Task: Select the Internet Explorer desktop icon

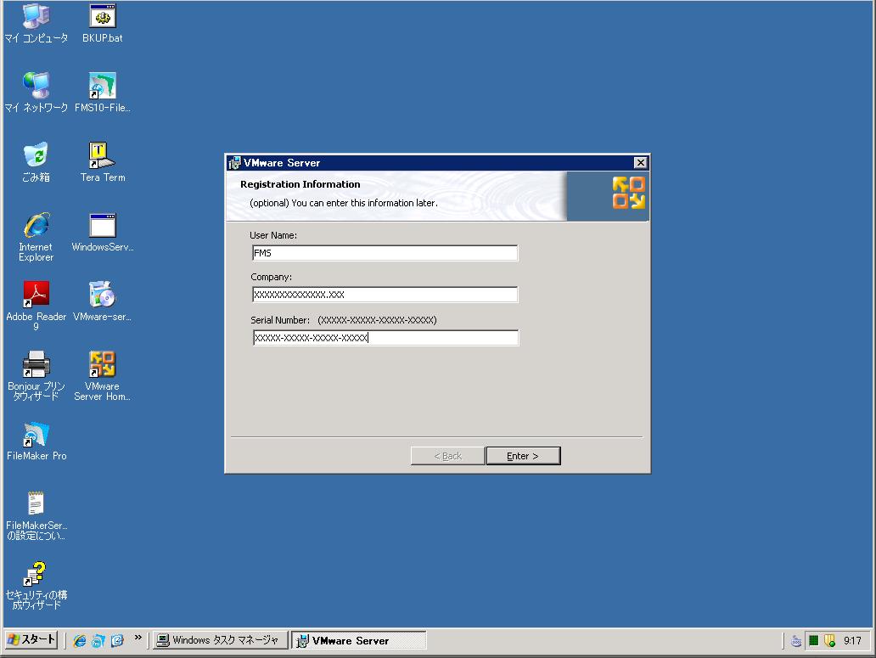Action: (36, 237)
